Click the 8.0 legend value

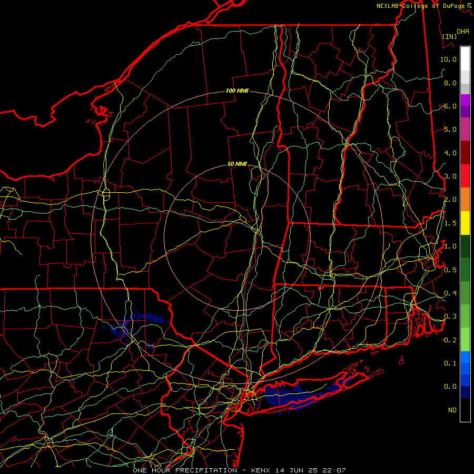click(450, 83)
